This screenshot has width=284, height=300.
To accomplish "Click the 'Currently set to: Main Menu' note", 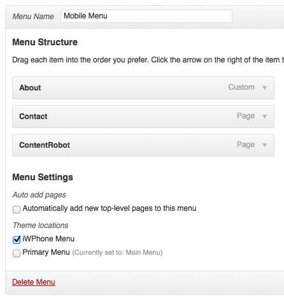I will pos(117,252).
